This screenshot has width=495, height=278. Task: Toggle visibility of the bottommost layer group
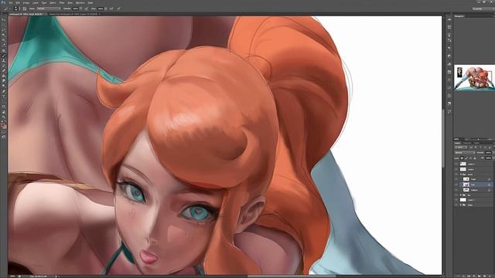[x=456, y=205]
